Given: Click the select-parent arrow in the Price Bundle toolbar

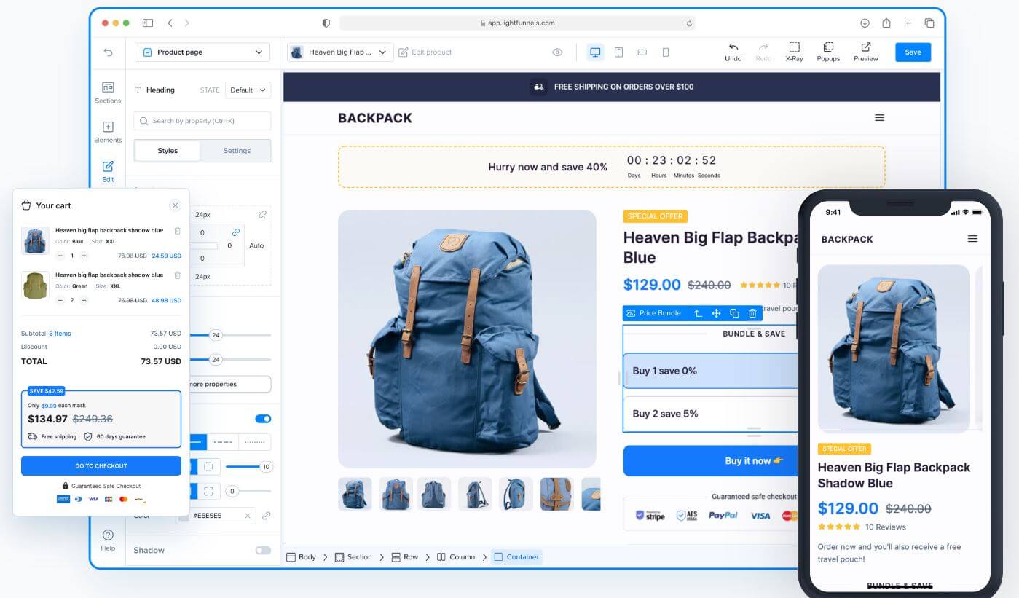Looking at the screenshot, I should [698, 313].
